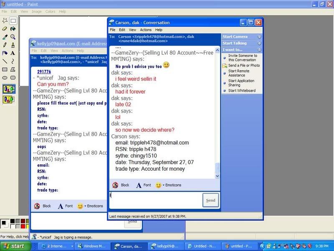
Task: Select the Curve tool in Paint
Action: pos(13,61)
